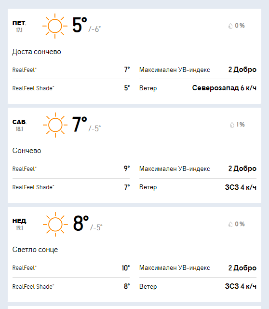Click the sun icon for Sunday 19.1
The width and height of the screenshot is (269, 309).
click(55, 225)
